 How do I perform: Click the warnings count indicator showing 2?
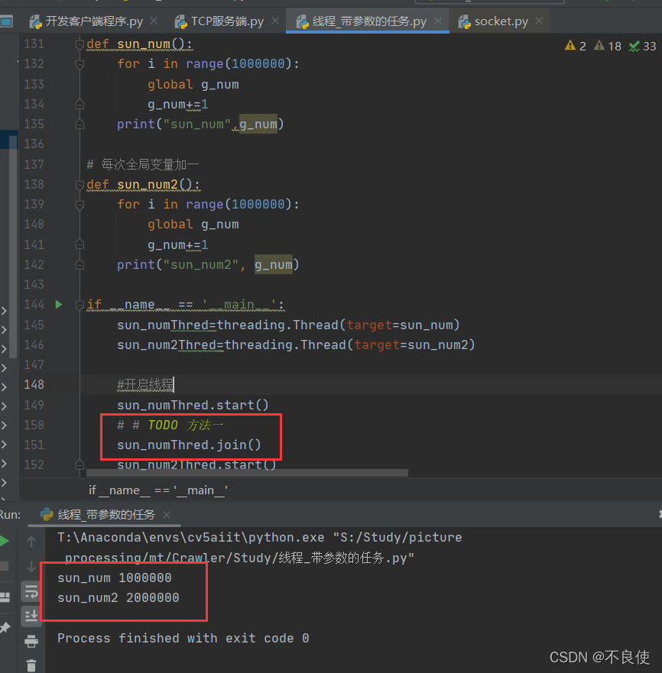point(575,46)
